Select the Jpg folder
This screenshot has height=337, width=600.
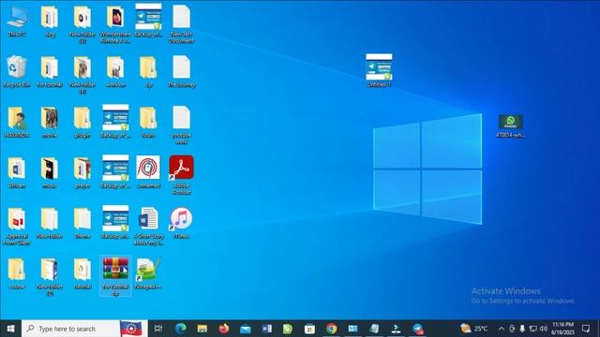click(50, 22)
